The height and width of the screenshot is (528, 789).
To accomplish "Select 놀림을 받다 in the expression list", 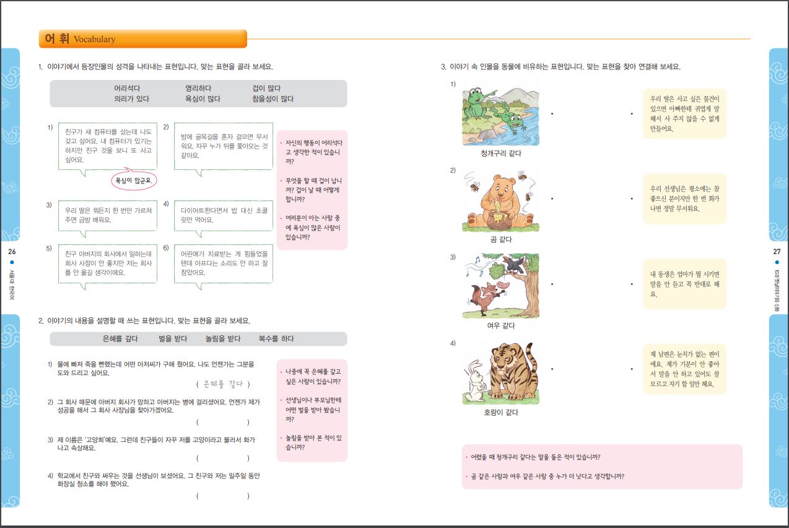I will point(223,339).
